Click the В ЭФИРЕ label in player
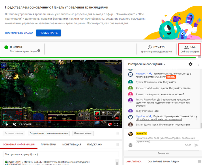Viewport: 202px width, 165px height. pos(26,124)
